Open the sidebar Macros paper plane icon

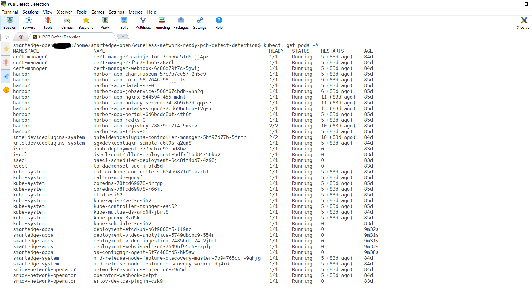coord(6,76)
